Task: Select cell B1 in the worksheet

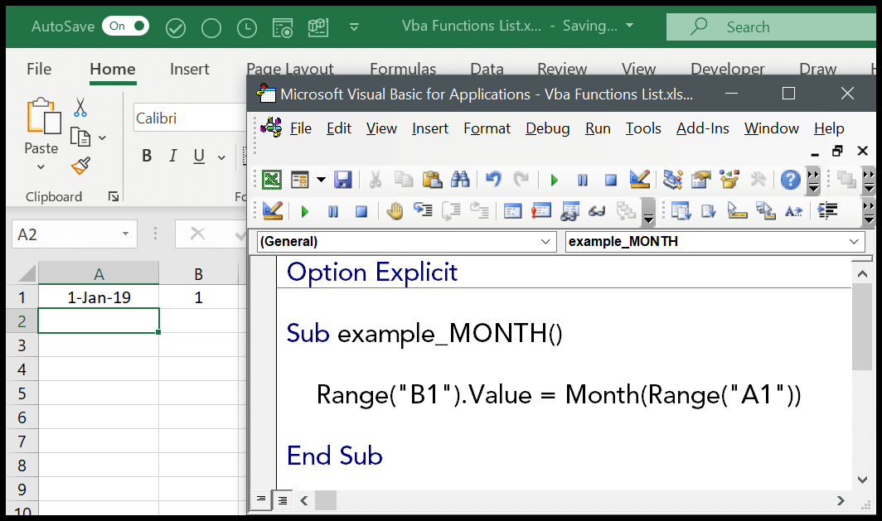Action: [198, 297]
